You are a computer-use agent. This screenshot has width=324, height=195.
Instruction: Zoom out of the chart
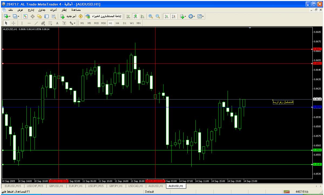[157, 16]
